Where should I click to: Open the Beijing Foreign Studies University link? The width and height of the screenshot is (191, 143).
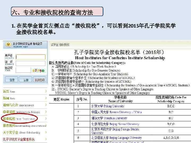[x=115, y=131]
